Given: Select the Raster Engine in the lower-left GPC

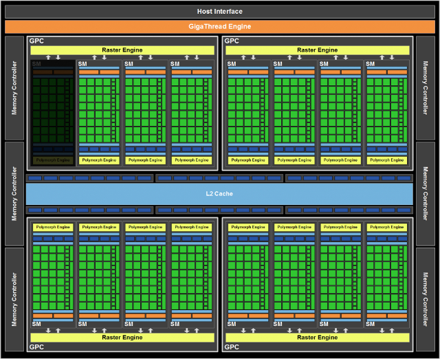Looking at the screenshot, I should (121, 338).
